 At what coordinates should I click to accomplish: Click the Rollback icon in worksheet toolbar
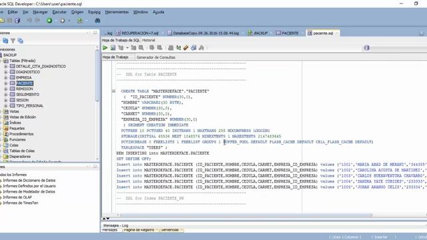click(159, 48)
